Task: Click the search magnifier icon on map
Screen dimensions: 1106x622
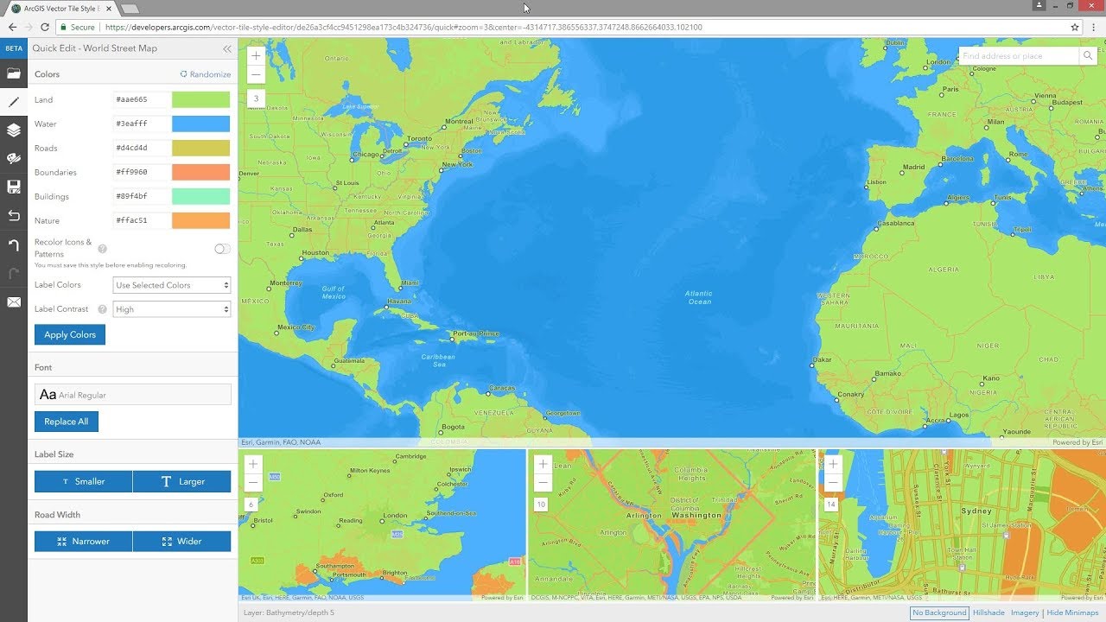Action: point(1088,55)
